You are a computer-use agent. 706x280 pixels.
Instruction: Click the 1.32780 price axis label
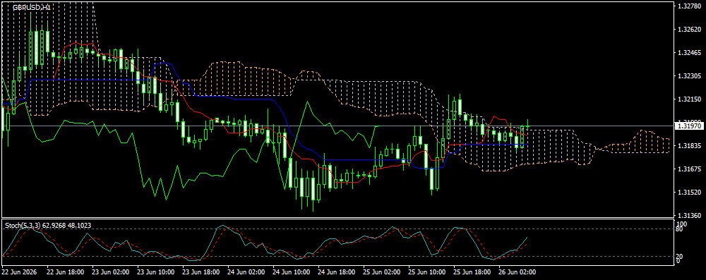[688, 6]
